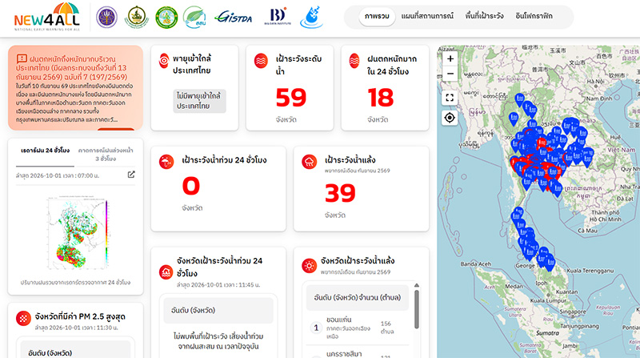The image size is (640, 358).
Task: Click the water level waves icon
Action: [x=261, y=61]
